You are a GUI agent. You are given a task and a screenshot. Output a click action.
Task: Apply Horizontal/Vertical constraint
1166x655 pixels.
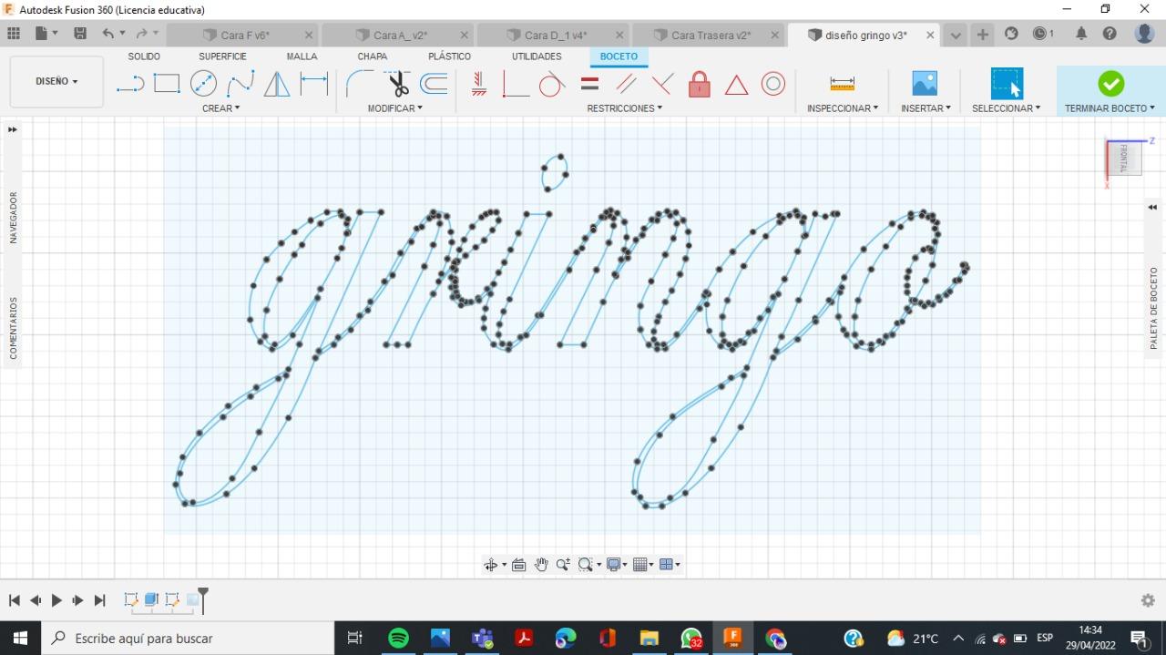(479, 84)
